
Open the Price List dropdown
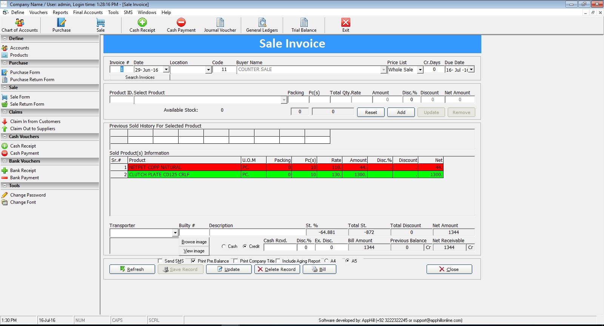click(x=420, y=70)
